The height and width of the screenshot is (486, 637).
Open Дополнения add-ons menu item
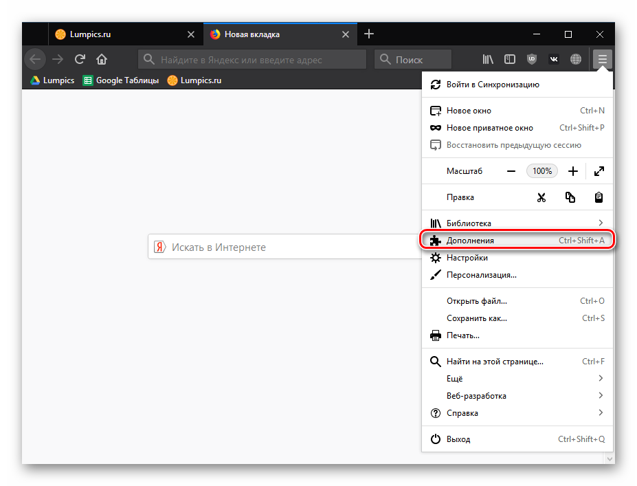pyautogui.click(x=517, y=241)
